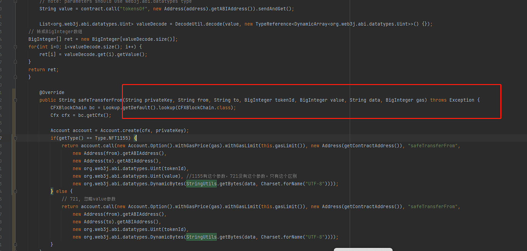The image size is (527, 251).
Task: Click fold marker on the else line
Action: pyautogui.click(x=15, y=191)
